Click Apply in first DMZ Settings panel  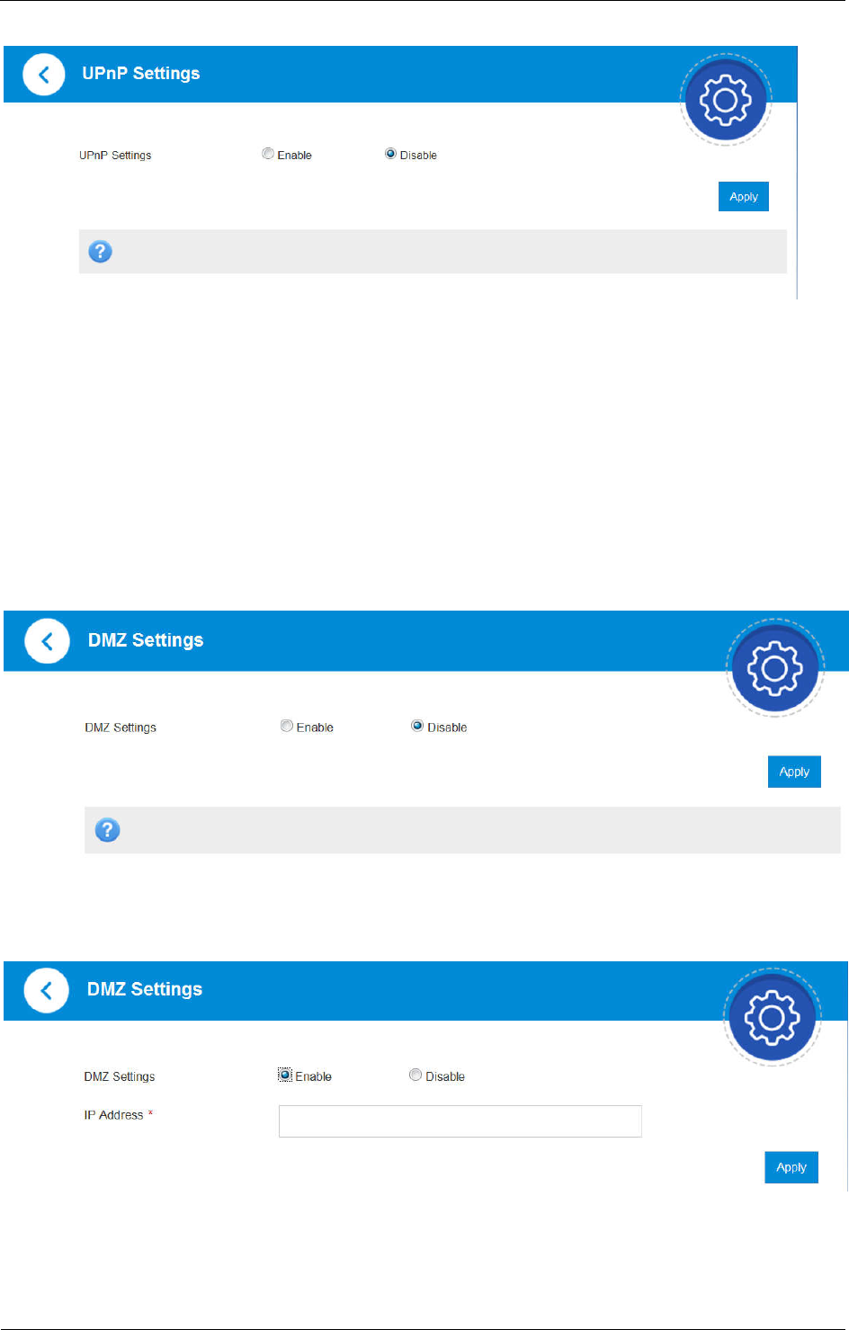[794, 772]
